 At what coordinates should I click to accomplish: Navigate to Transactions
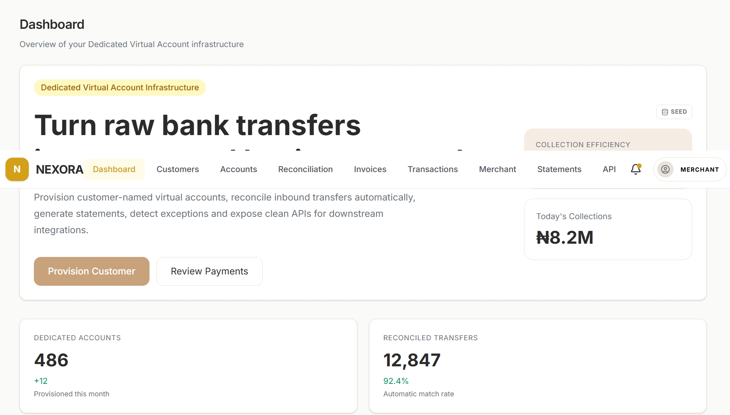point(433,169)
